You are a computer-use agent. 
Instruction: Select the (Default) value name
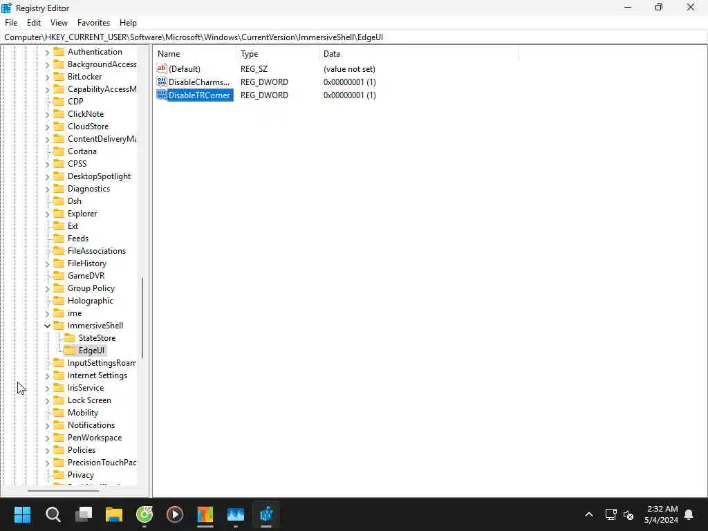click(184, 69)
